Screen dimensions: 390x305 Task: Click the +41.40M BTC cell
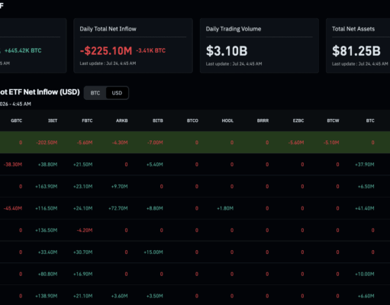pos(365,208)
